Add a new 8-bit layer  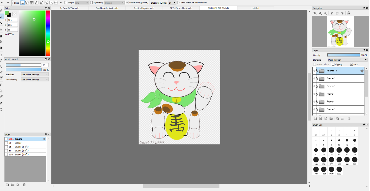coord(320,118)
